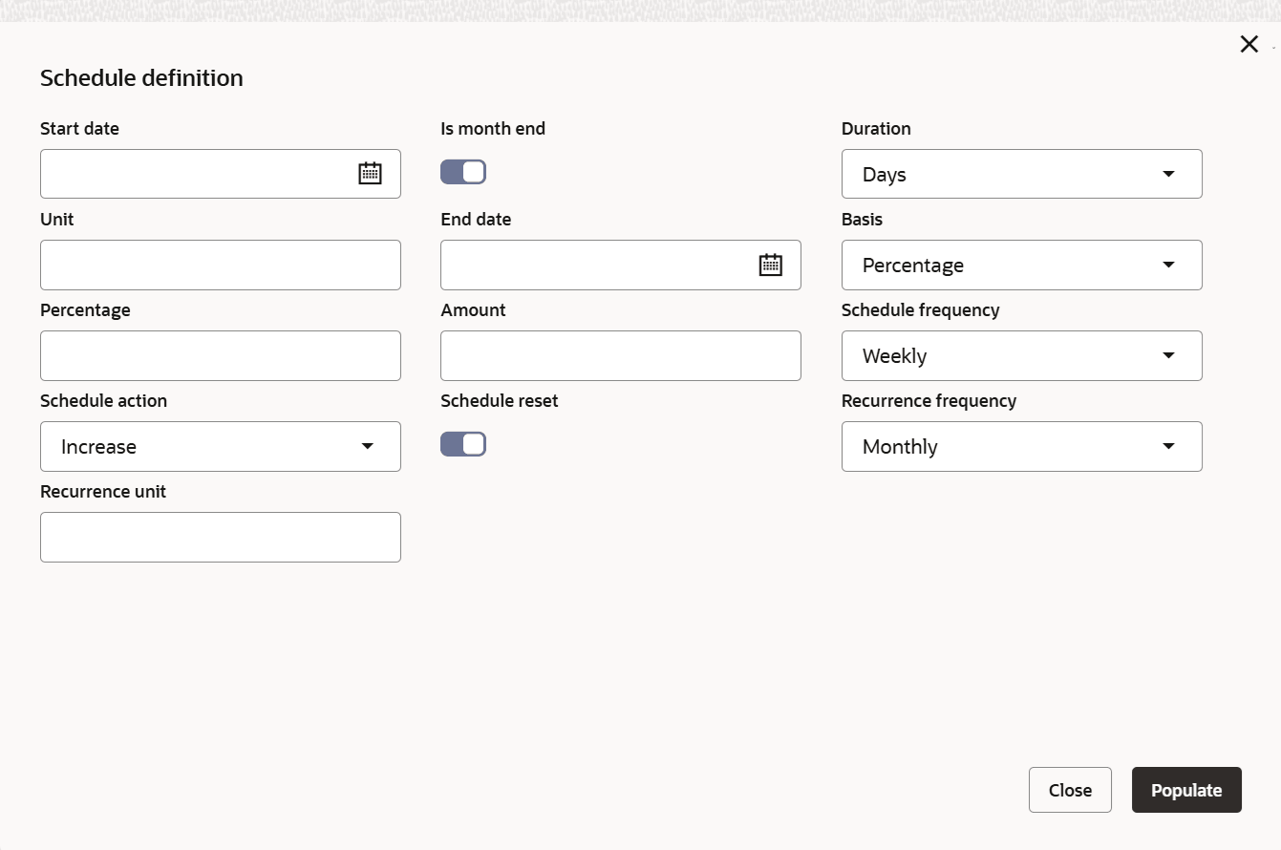Open the End date calendar picker
Screen dimensions: 1281x850
click(770, 265)
